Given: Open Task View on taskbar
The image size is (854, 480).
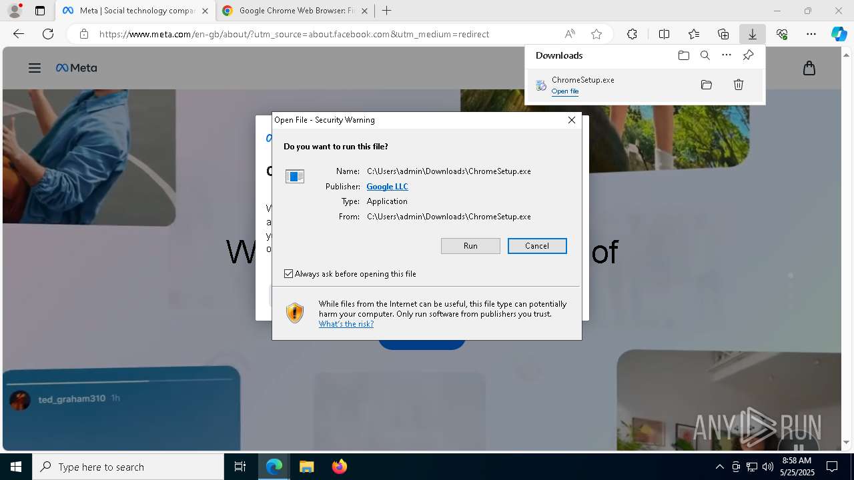Looking at the screenshot, I should (240, 467).
